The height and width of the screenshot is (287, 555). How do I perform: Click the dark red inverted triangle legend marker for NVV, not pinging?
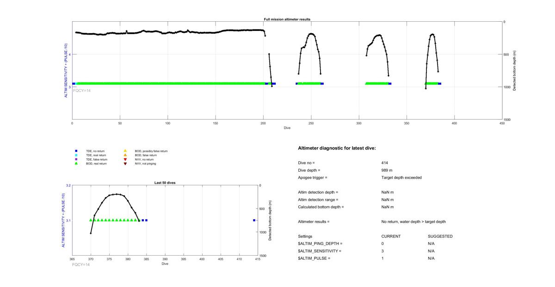(x=125, y=163)
